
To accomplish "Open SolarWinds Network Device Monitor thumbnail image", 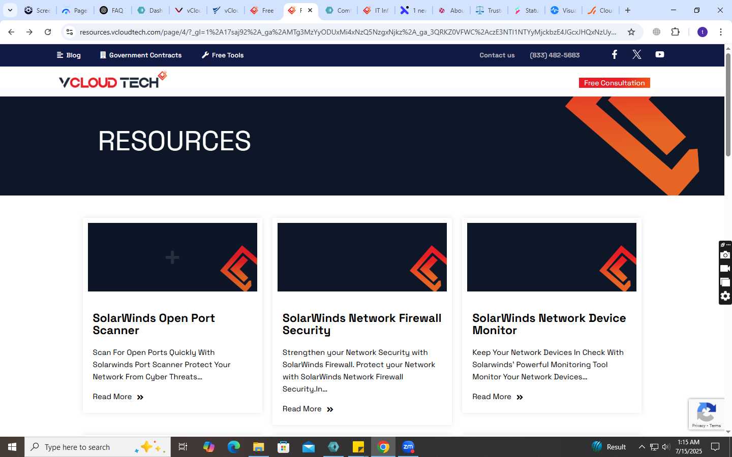I will tap(552, 257).
